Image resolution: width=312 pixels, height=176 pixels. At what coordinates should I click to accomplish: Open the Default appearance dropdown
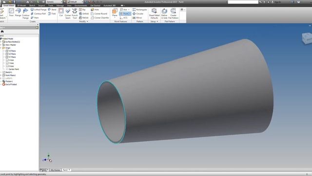tap(75, 2)
